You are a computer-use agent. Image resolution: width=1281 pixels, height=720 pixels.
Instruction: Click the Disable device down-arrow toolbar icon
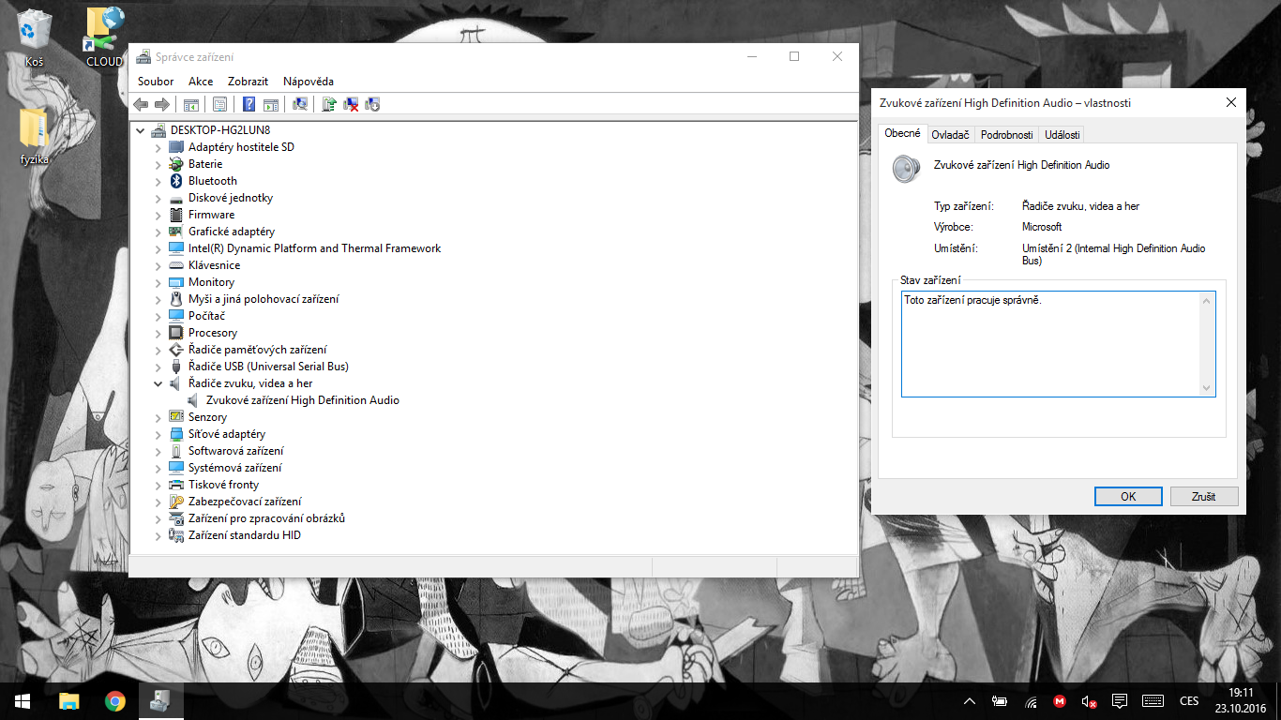[372, 104]
